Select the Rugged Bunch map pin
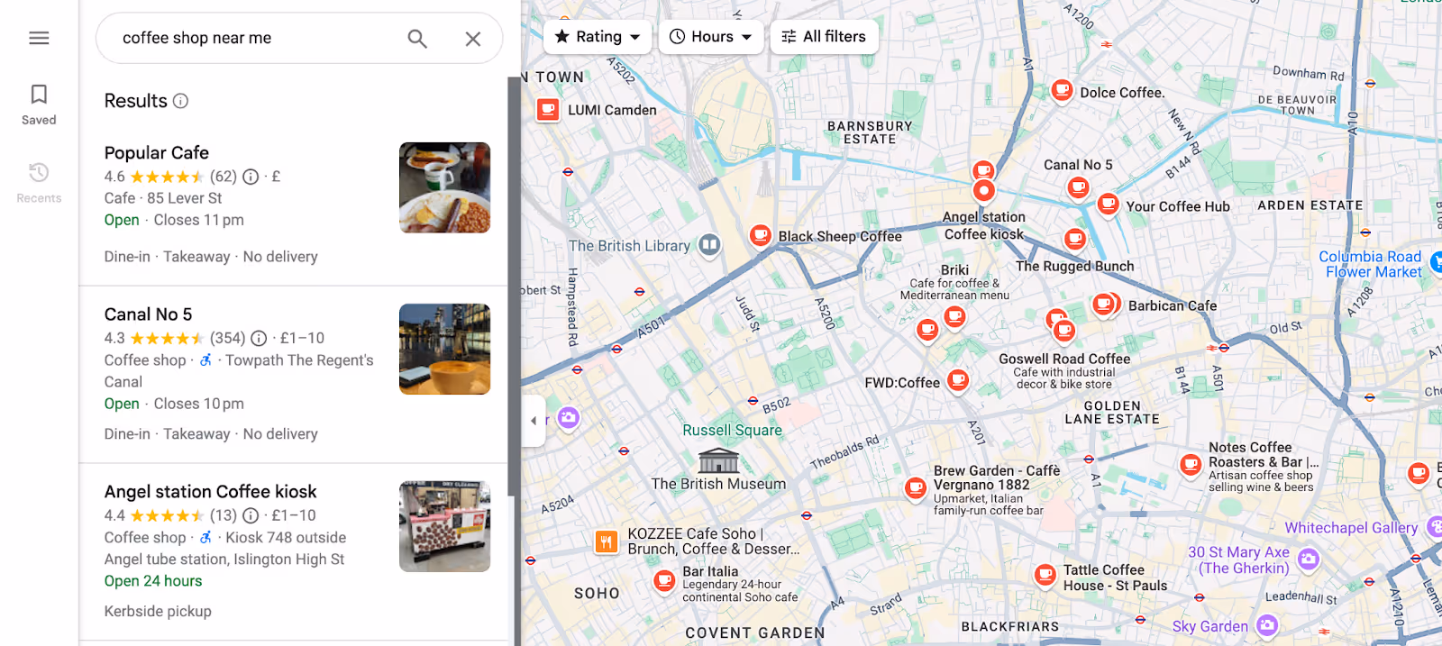The height and width of the screenshot is (646, 1442). (1075, 240)
